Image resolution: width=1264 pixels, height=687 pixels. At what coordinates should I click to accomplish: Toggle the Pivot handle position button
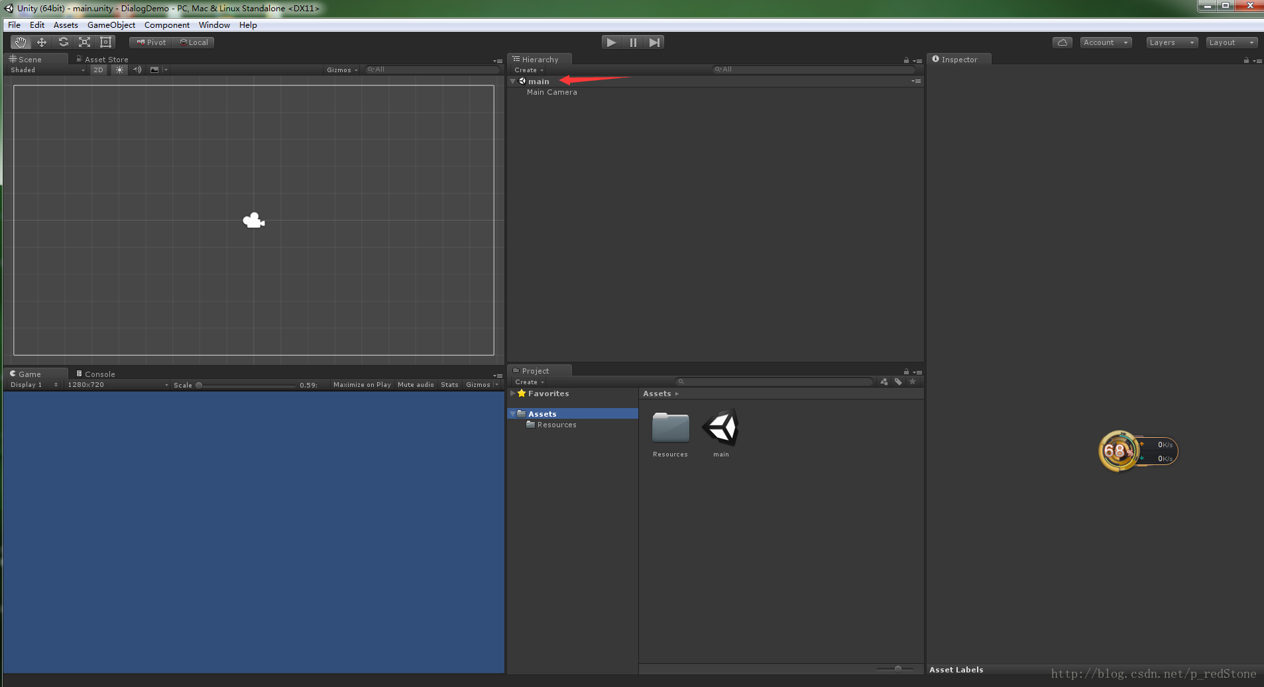point(152,42)
